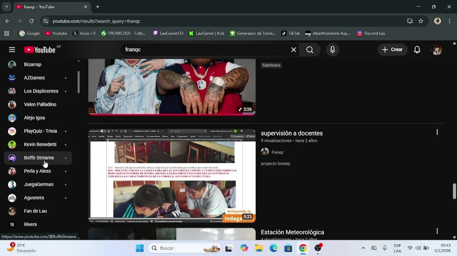Click the Windows taskbar Buscar search box

(185, 248)
